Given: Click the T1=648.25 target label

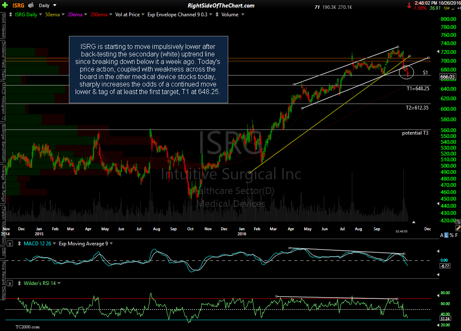Looking at the screenshot, I should pos(418,89).
